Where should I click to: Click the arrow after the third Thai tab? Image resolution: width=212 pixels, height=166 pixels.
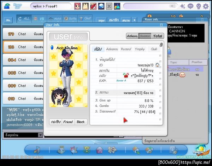(x=134, y=20)
